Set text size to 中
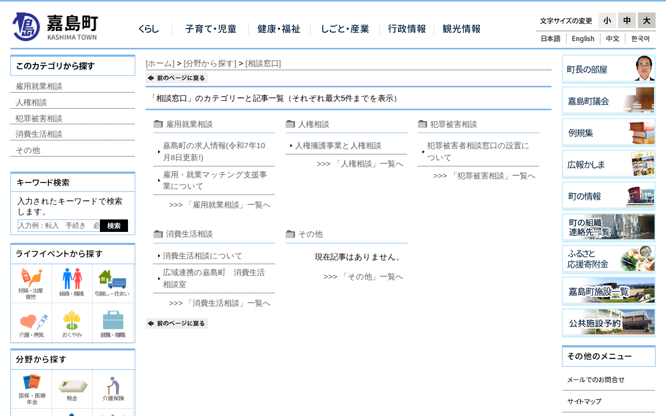Image resolution: width=666 pixels, height=416 pixels. click(627, 20)
